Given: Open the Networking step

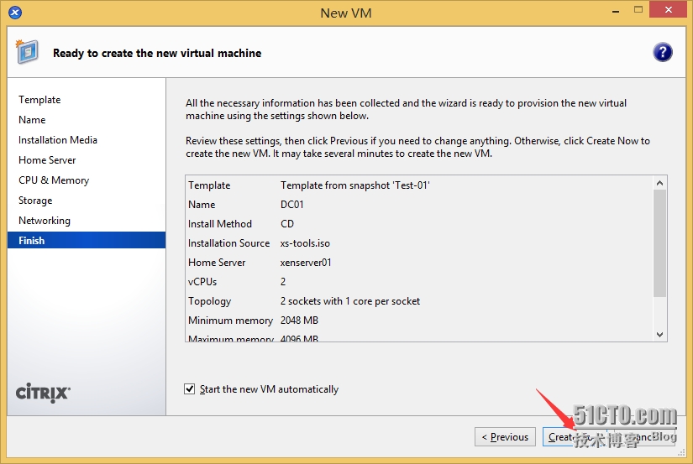Looking at the screenshot, I should tap(45, 221).
